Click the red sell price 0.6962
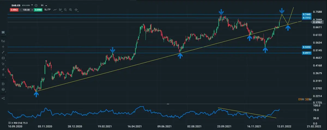The image size is (327, 130). [x=14, y=10]
